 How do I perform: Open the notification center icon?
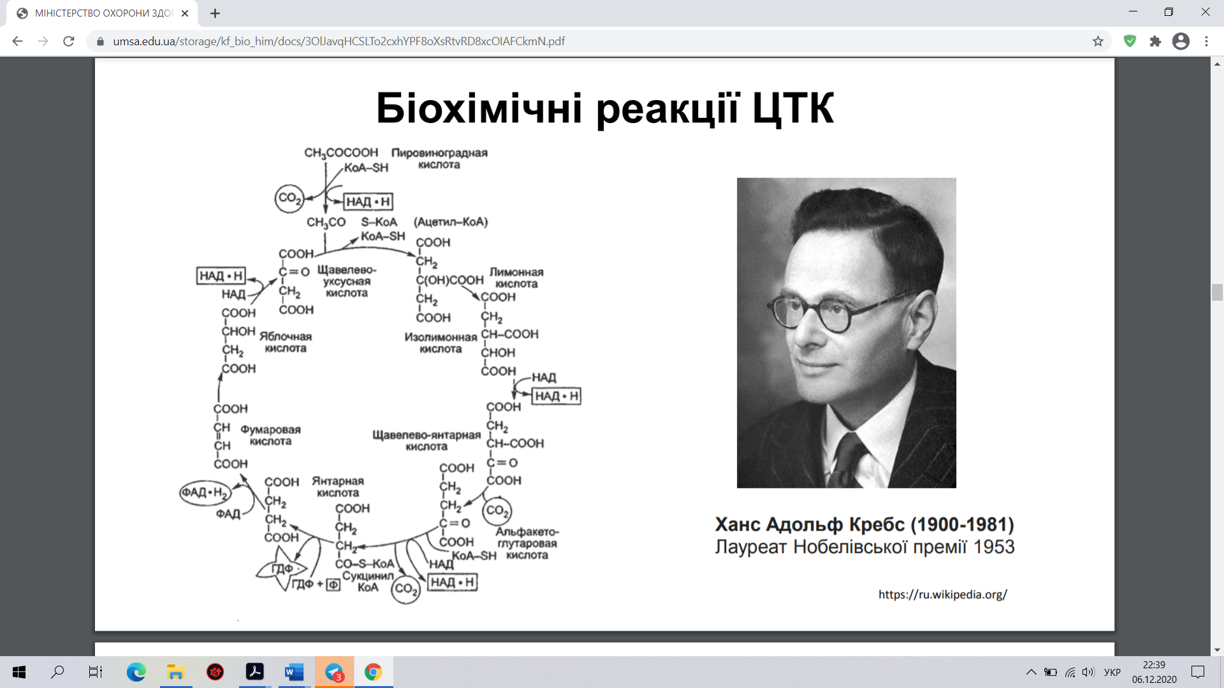point(1198,672)
